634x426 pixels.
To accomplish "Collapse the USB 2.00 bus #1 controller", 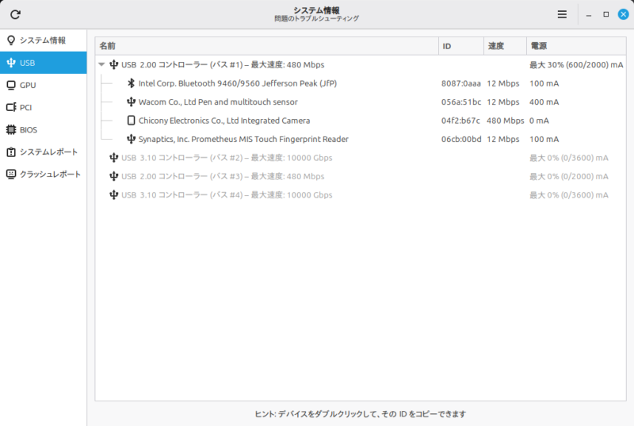I will click(101, 65).
